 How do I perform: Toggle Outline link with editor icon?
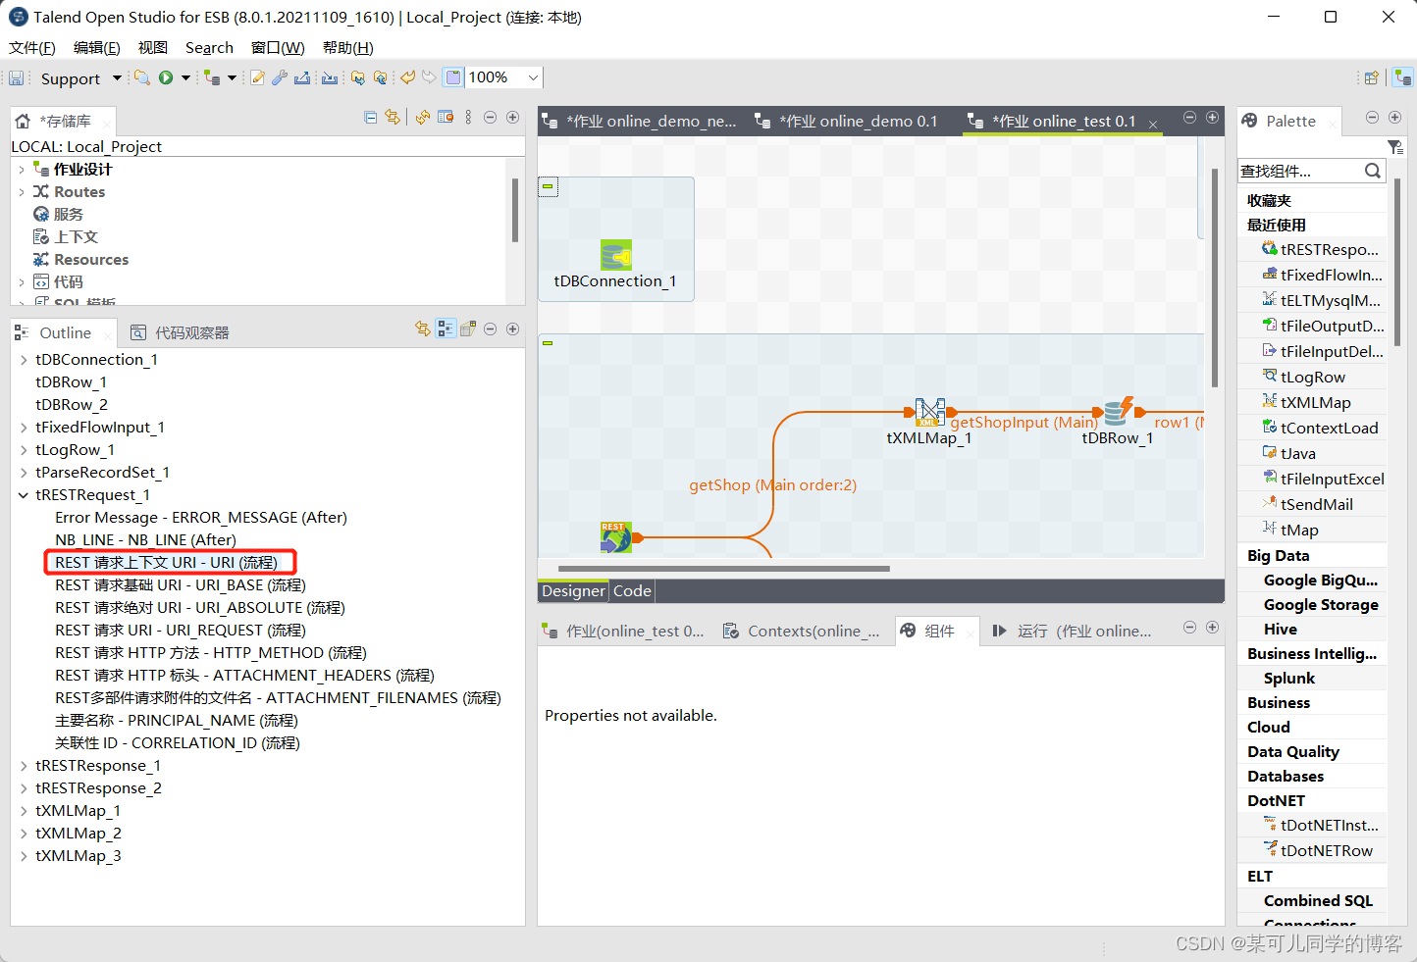pos(423,329)
